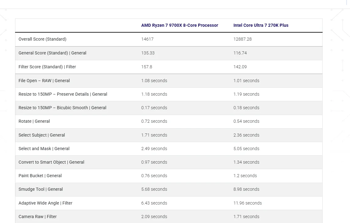The width and height of the screenshot is (350, 223).
Task: Click the 1.34 seconds cell
Action: [x=246, y=162]
